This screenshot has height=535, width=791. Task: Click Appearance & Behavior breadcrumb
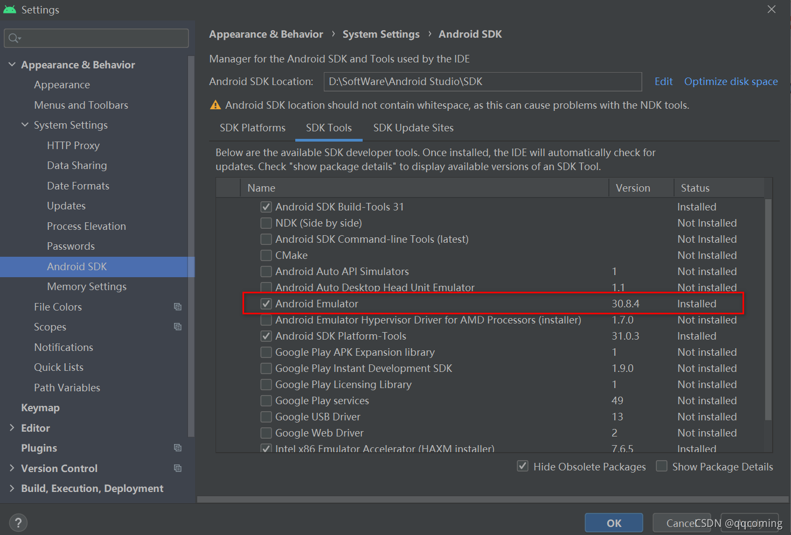coord(266,34)
